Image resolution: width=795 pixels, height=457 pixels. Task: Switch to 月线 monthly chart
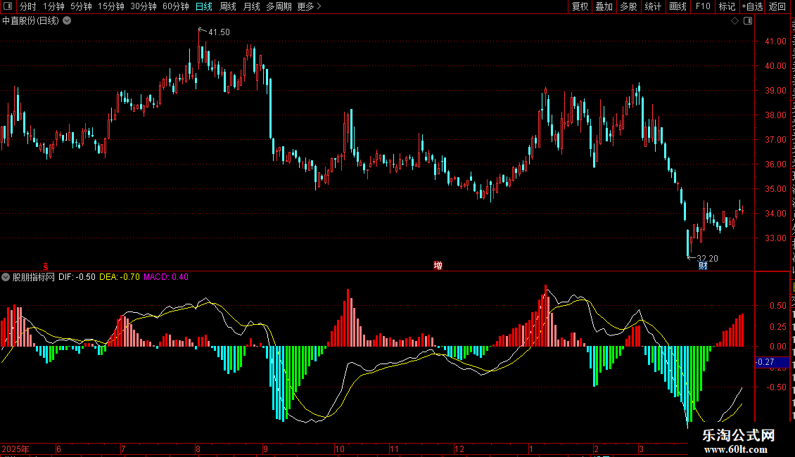[x=251, y=6]
